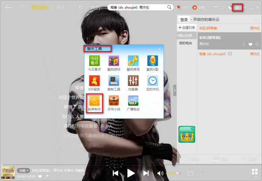The image size is (262, 181).
Task: Select 我的电台 in the playlist sidebar
Action: point(186,43)
